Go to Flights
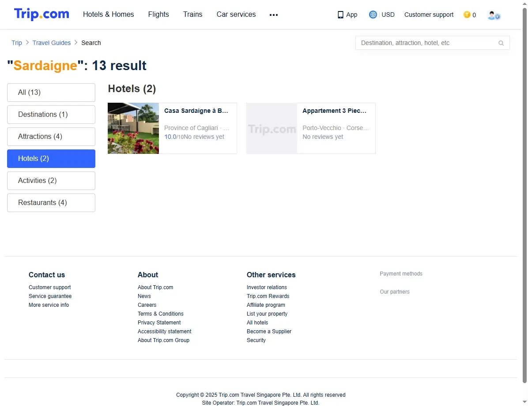The width and height of the screenshot is (528, 406). (158, 15)
